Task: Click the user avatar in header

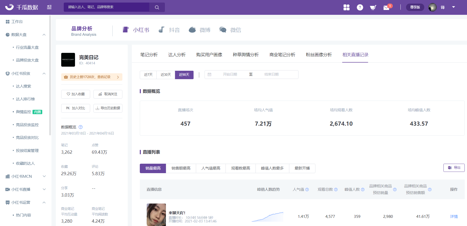Action: [432, 7]
